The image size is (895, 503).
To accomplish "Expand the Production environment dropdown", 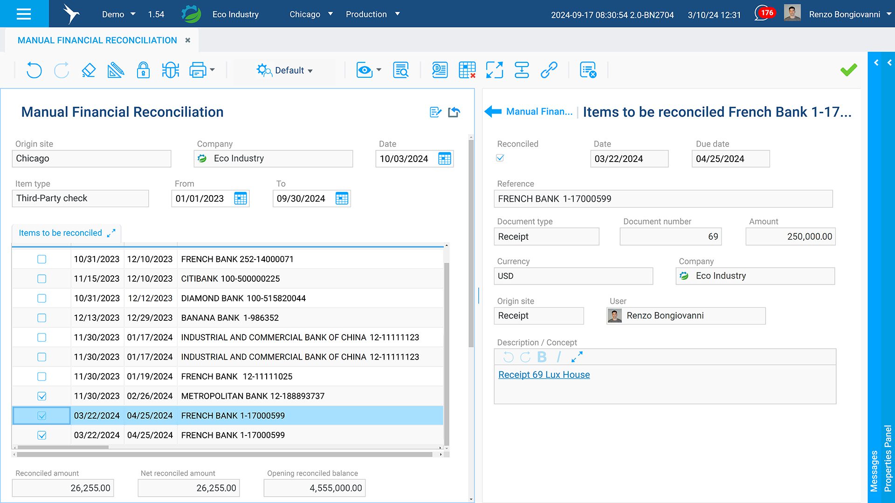I will (x=372, y=14).
